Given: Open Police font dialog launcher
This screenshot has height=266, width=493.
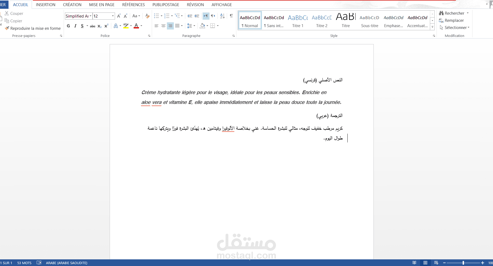Looking at the screenshot, I should (149, 36).
